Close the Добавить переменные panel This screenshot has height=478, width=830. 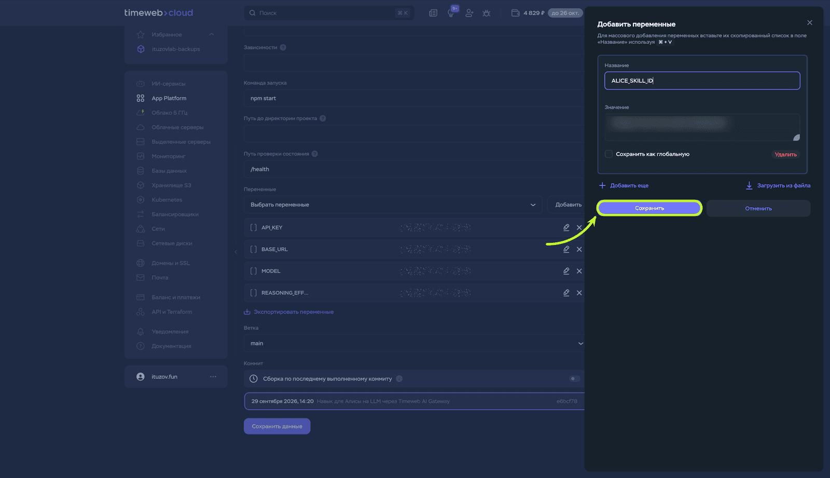tap(810, 23)
